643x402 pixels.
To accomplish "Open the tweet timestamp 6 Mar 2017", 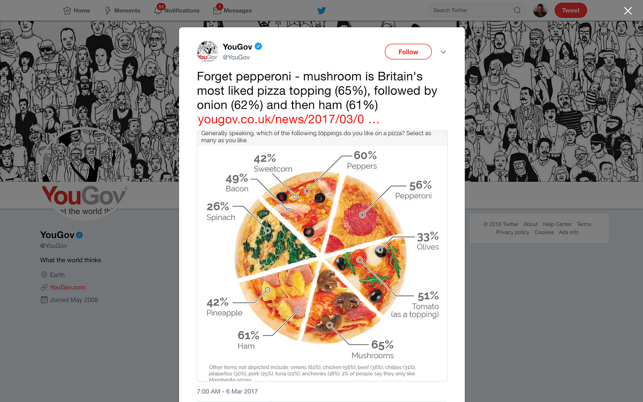I will coord(227,391).
